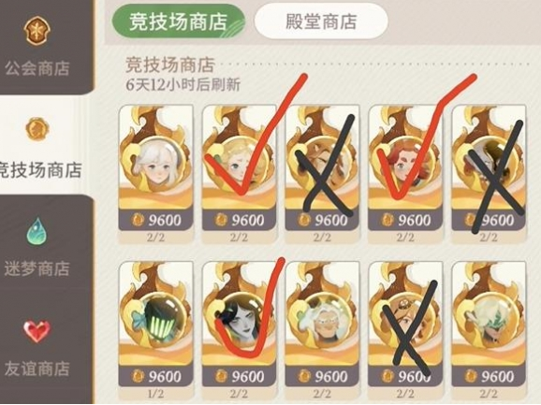541x405 pixels.
Task: Click 9600 price under elderly glasses hero
Action: (322, 376)
